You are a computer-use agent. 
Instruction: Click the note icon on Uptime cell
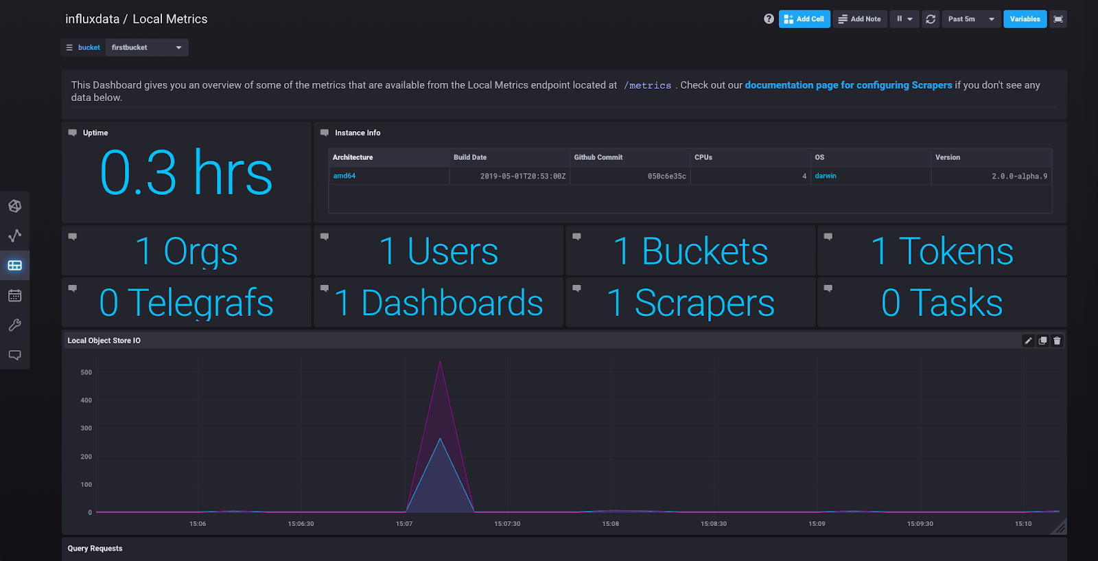(73, 133)
